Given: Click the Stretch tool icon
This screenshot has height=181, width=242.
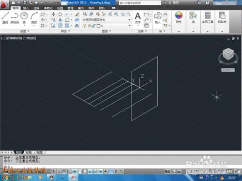Looking at the screenshot, I should click(53, 26).
